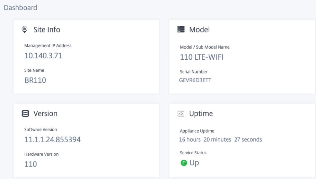Click the Model card title
The height and width of the screenshot is (179, 316).
point(199,30)
